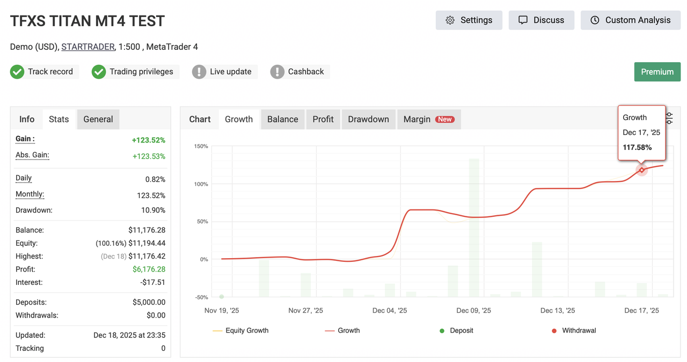This screenshot has height=362, width=687.
Task: Select the Stats tab in Info panel
Action: pos(59,119)
